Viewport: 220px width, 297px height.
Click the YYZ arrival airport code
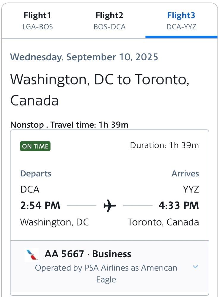click(x=191, y=189)
